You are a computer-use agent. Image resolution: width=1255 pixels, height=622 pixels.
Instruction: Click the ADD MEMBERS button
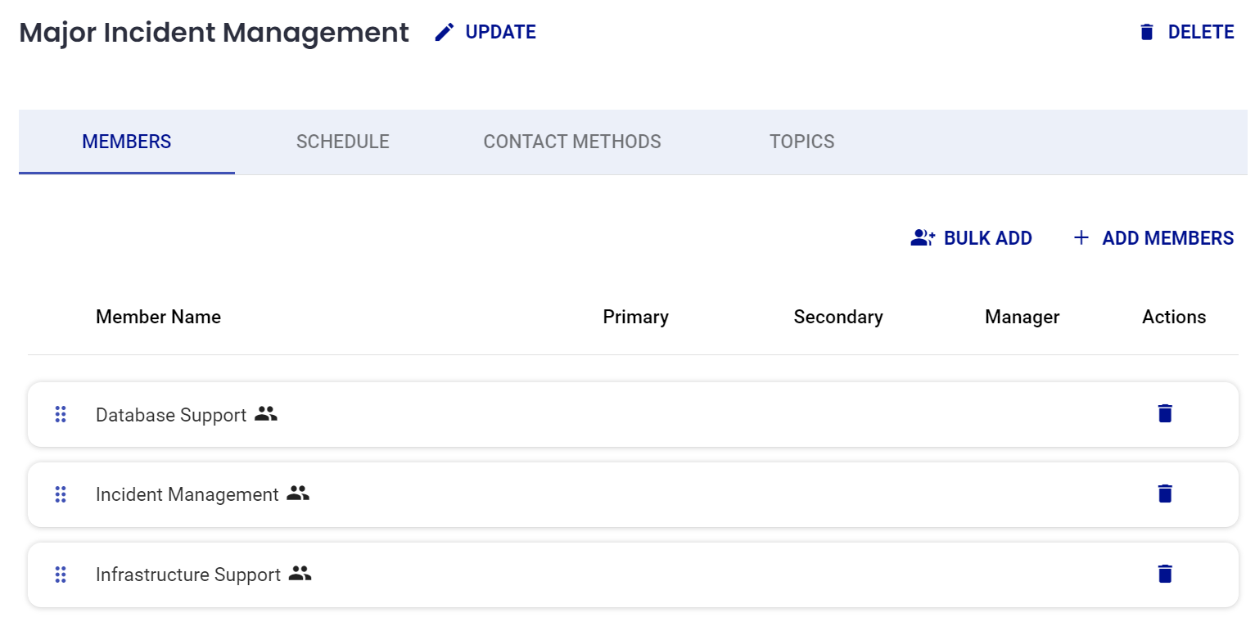point(1166,237)
